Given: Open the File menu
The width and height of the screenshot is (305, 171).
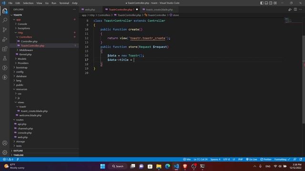Looking at the screenshot, I should 10,3.
